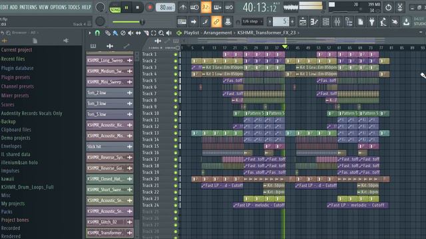Toggle the magnet snap icon in Playlist
The image size is (426, 239).
(x=97, y=33)
